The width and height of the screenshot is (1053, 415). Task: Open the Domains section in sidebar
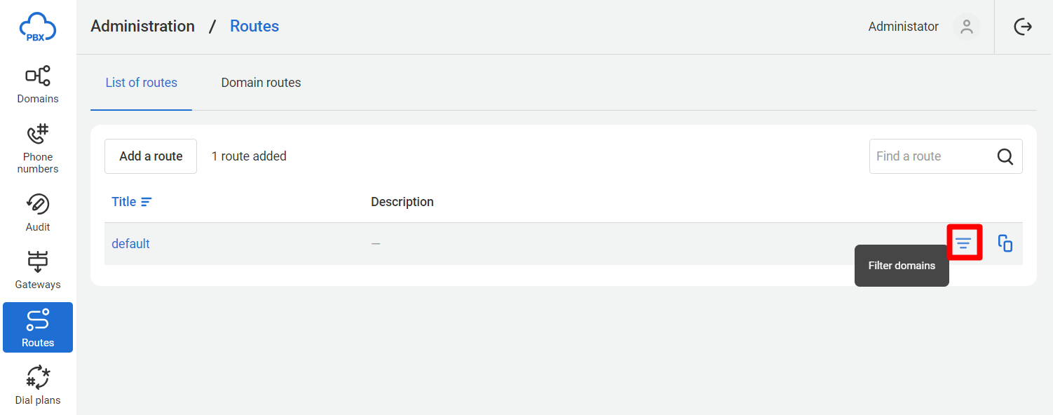tap(38, 84)
